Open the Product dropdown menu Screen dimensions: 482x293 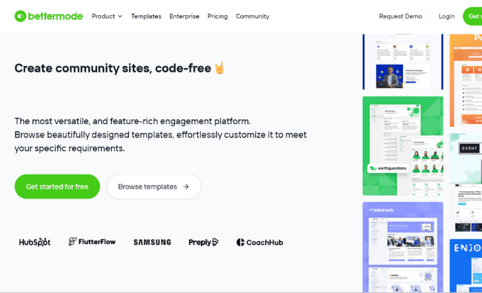point(107,17)
